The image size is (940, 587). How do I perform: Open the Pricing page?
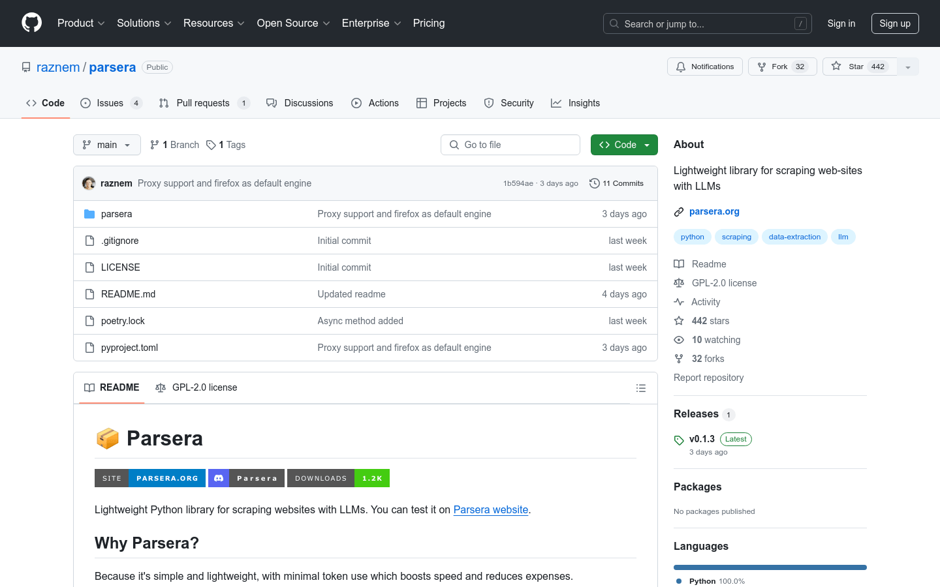[x=429, y=23]
